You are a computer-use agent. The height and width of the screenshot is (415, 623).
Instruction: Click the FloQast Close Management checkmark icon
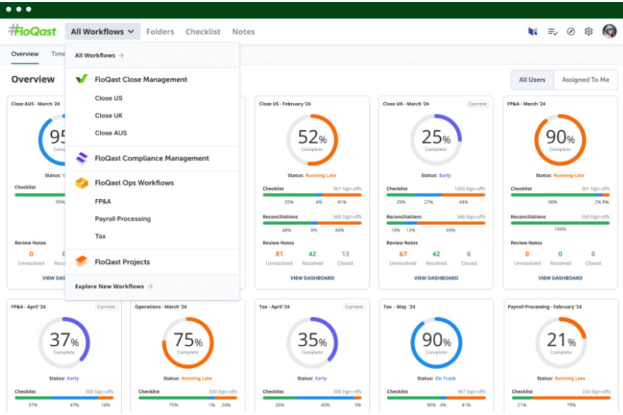(x=82, y=79)
